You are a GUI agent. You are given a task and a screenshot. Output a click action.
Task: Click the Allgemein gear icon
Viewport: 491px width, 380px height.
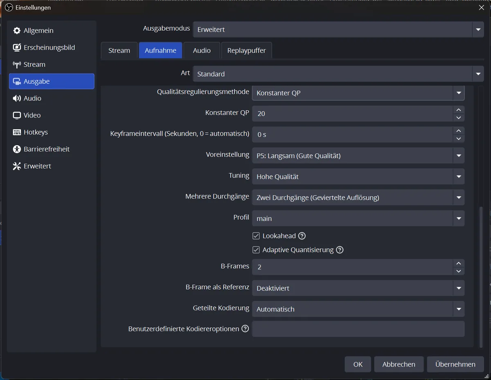coord(17,31)
